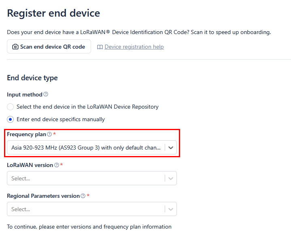Image resolution: width=291 pixels, height=244 pixels.
Task: Click Scan end device QR code button
Action: [x=49, y=47]
